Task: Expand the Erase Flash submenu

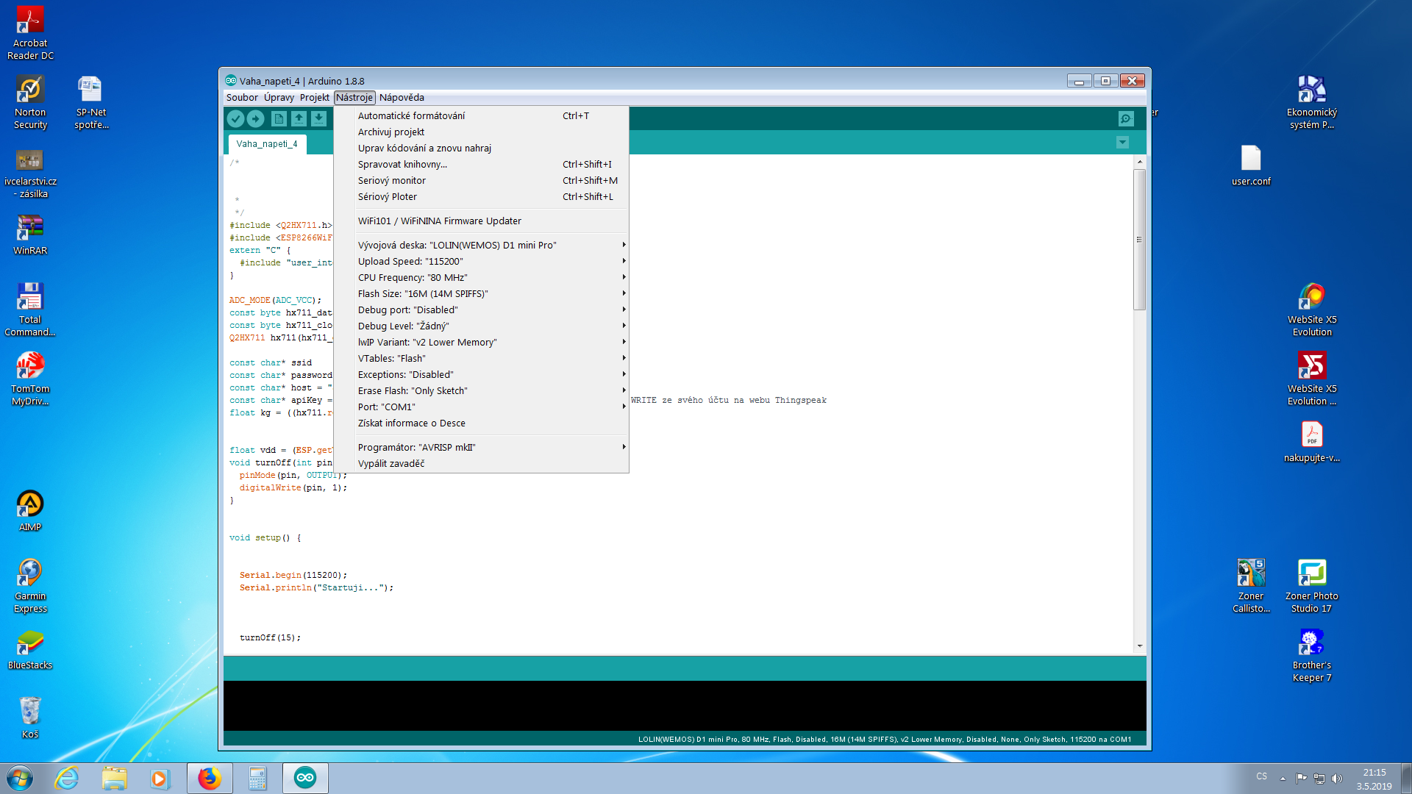Action: (481, 391)
